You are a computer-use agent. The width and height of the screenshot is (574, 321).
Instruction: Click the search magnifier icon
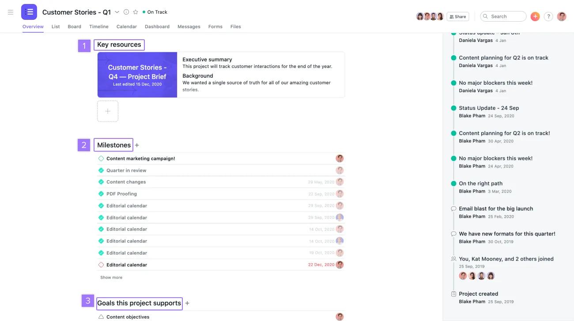pyautogui.click(x=485, y=16)
